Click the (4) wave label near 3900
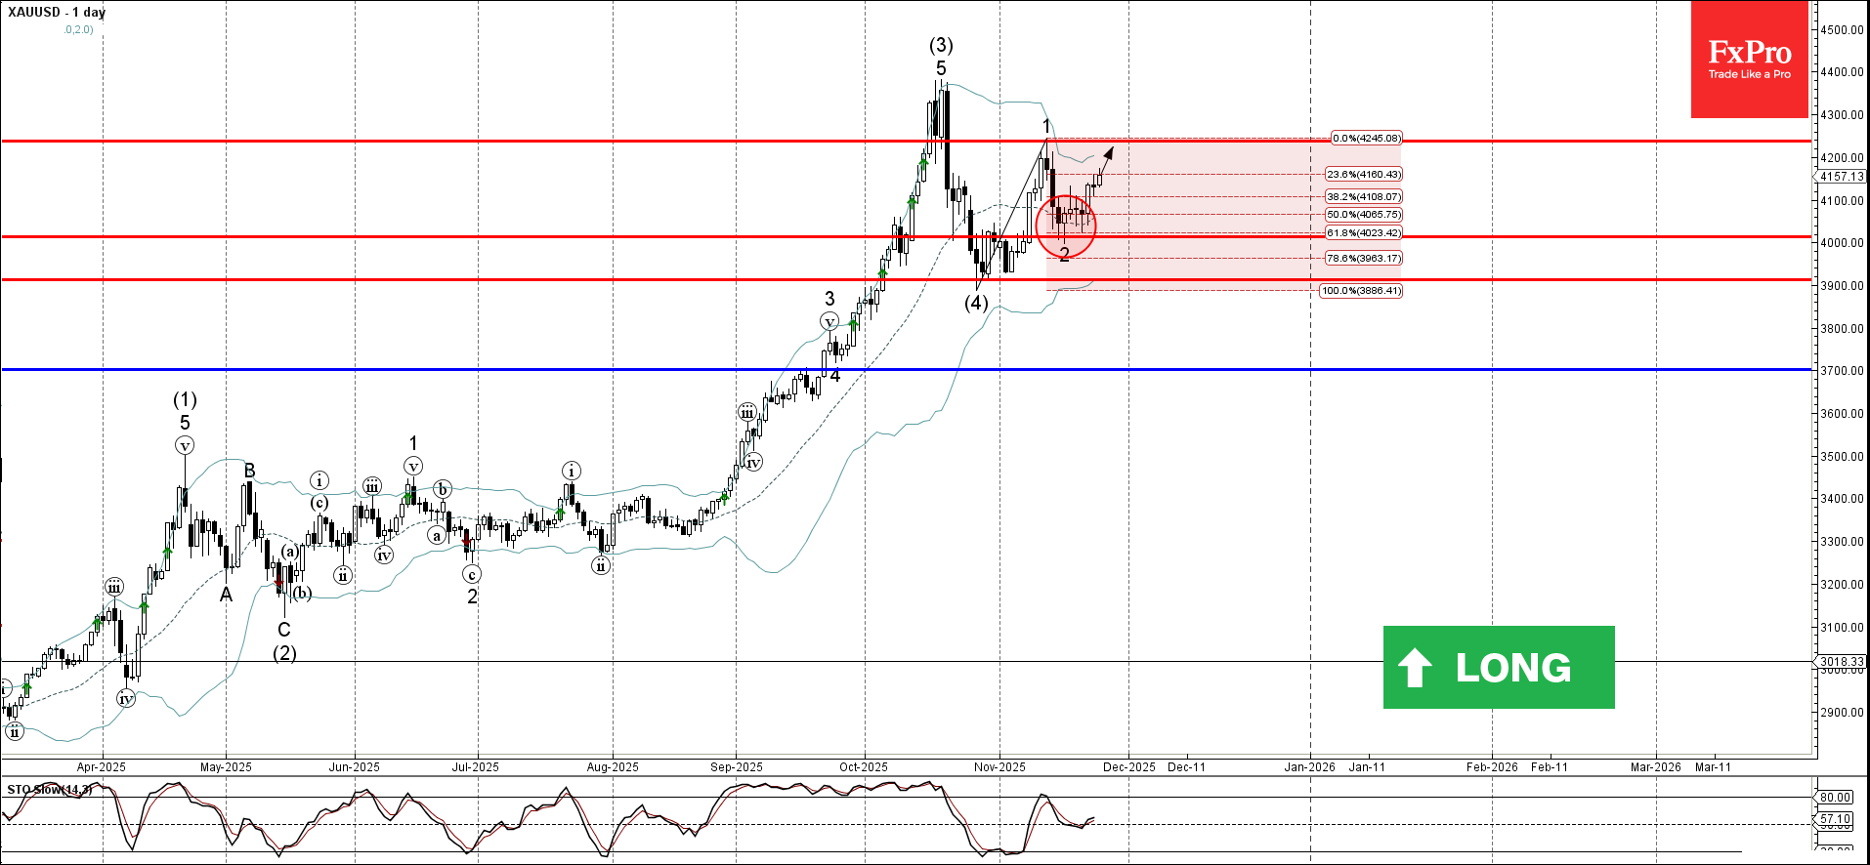The image size is (1870, 865). coord(976,303)
